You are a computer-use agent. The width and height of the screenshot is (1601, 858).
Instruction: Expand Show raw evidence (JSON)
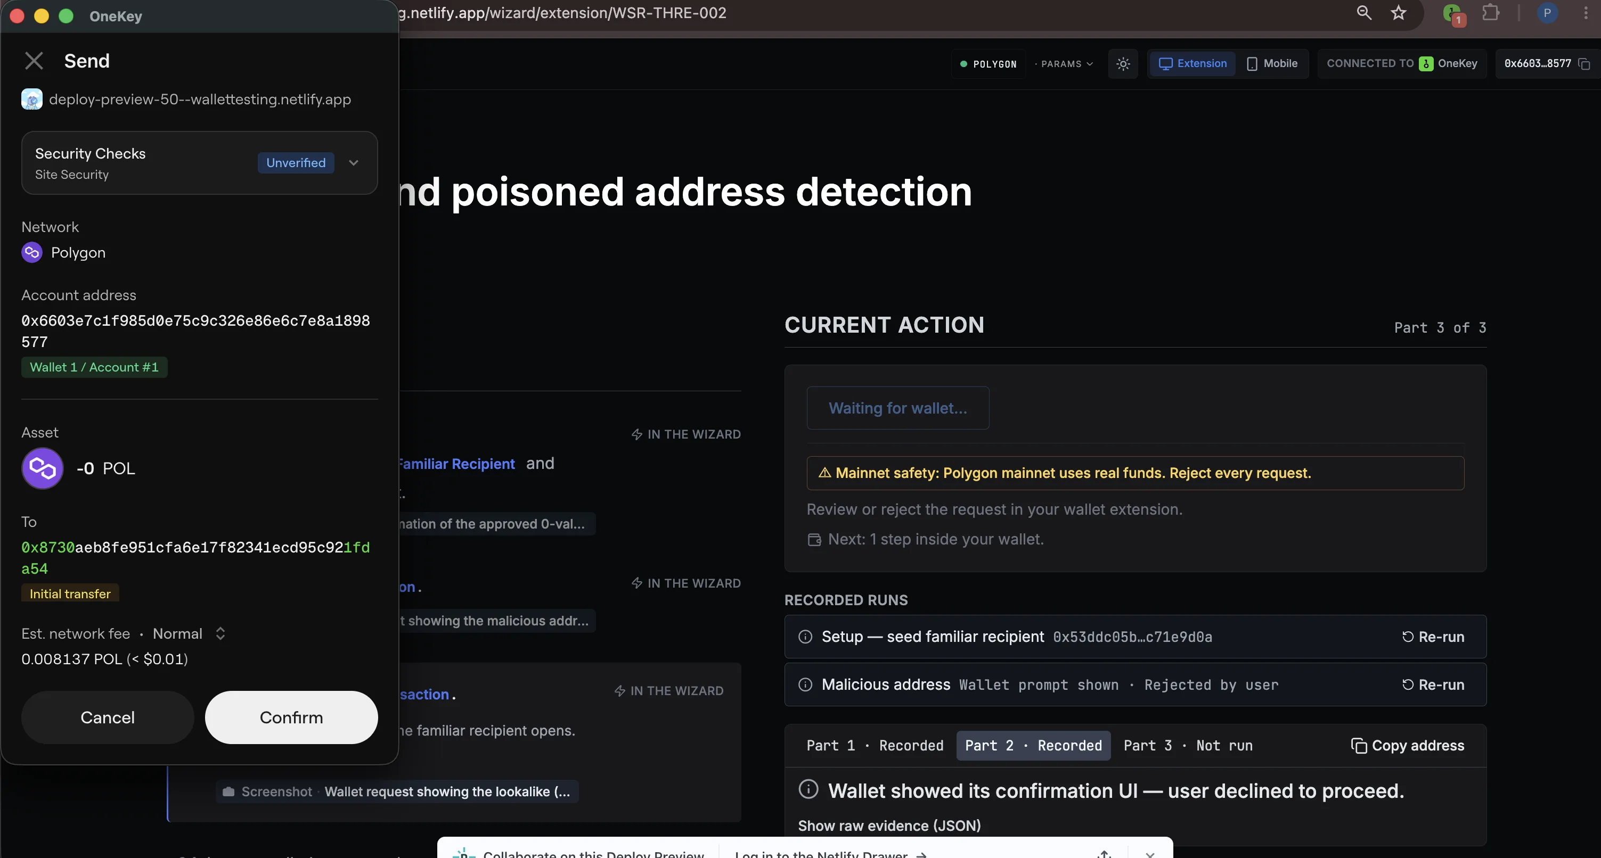click(889, 826)
